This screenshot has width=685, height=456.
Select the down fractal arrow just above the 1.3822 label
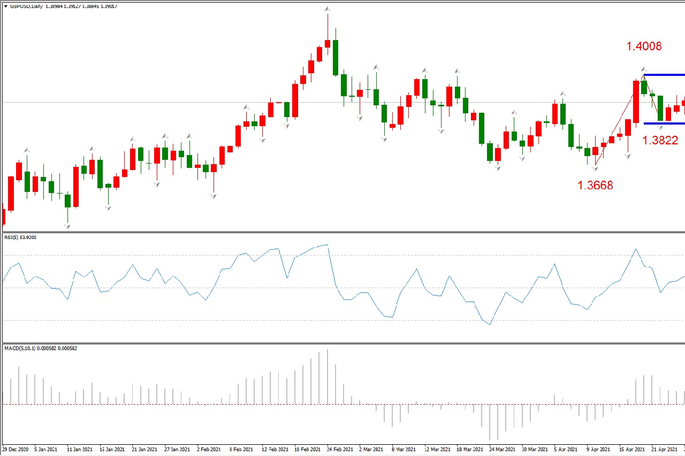tap(660, 128)
